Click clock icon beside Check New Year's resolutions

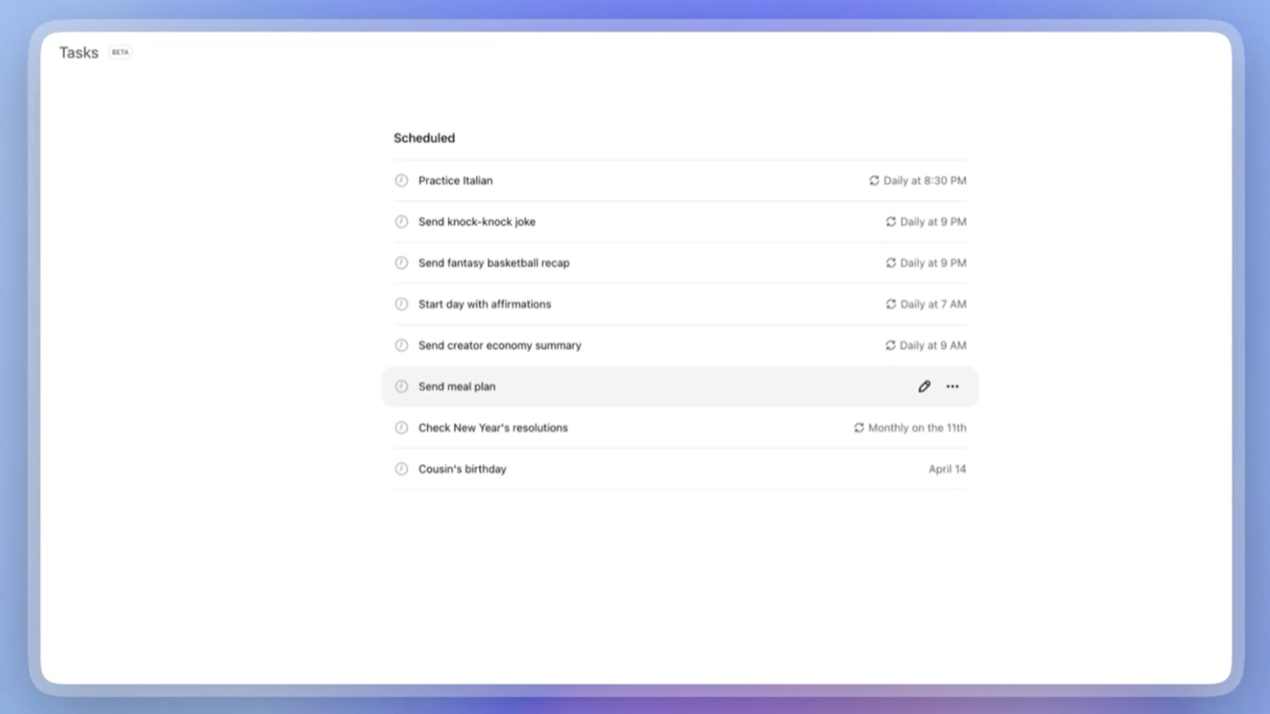(x=402, y=428)
